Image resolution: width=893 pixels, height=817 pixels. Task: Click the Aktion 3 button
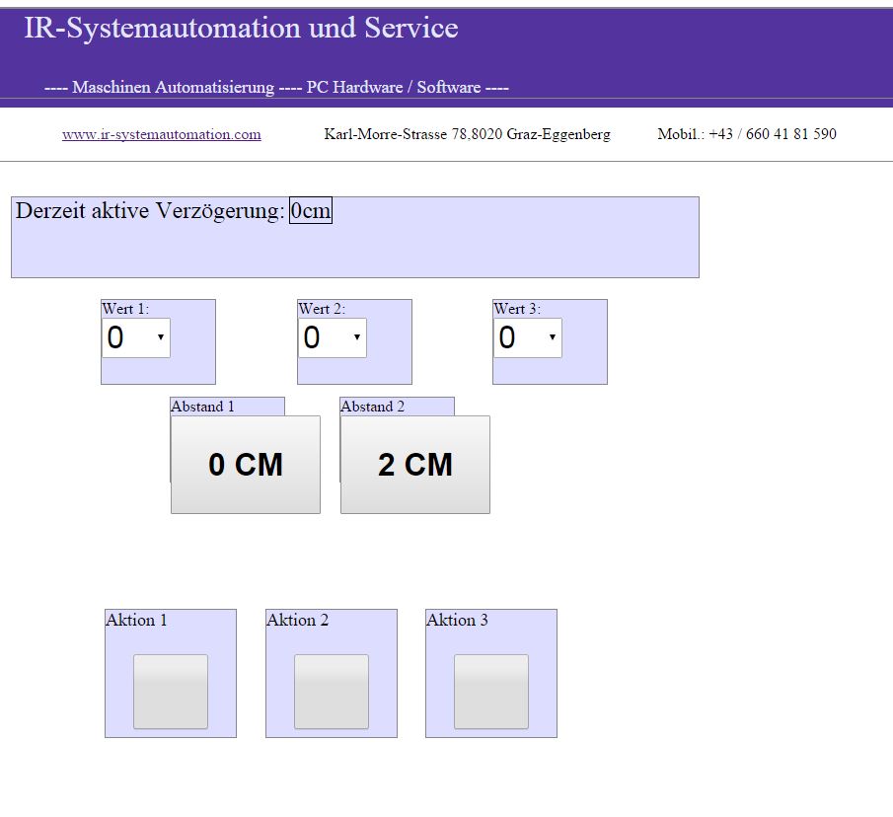[x=491, y=692]
